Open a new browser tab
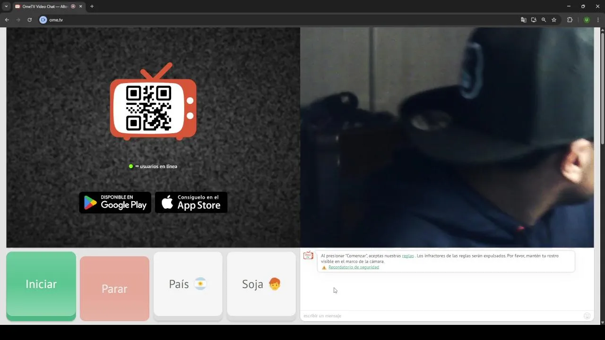This screenshot has width=605, height=340. (x=92, y=7)
